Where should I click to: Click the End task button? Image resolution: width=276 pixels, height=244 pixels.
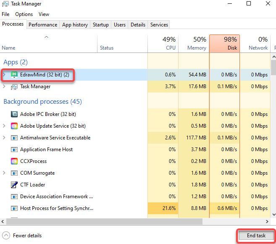[x=256, y=235]
